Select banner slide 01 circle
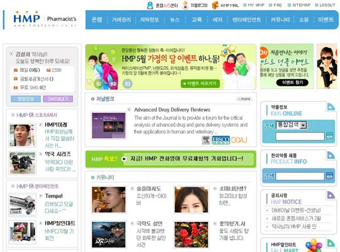 [99, 84]
